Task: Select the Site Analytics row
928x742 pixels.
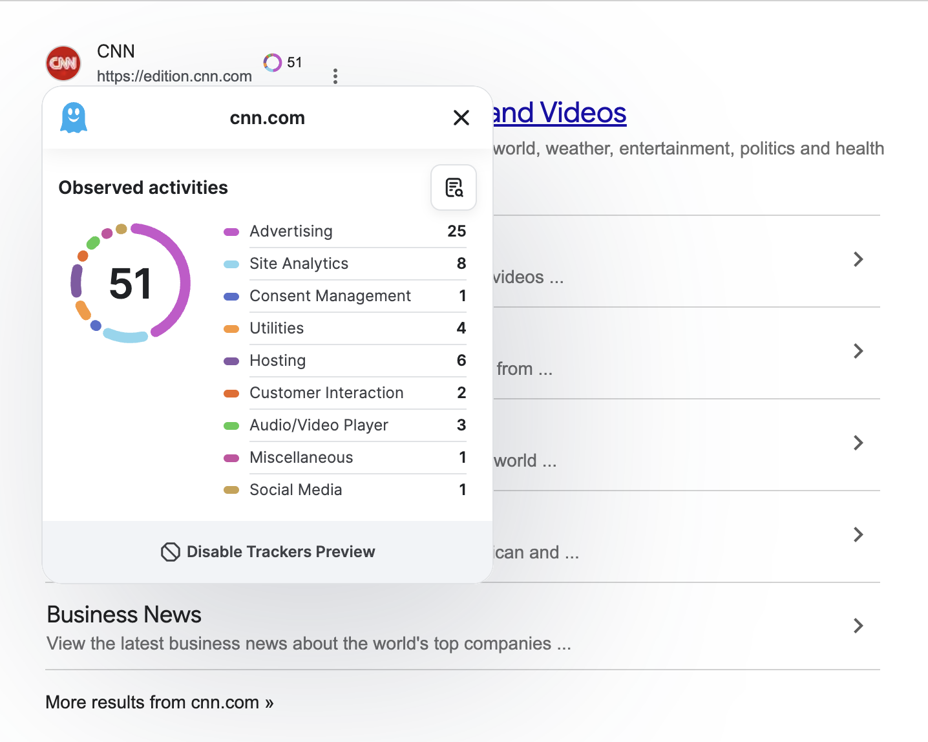Action: coord(345,264)
